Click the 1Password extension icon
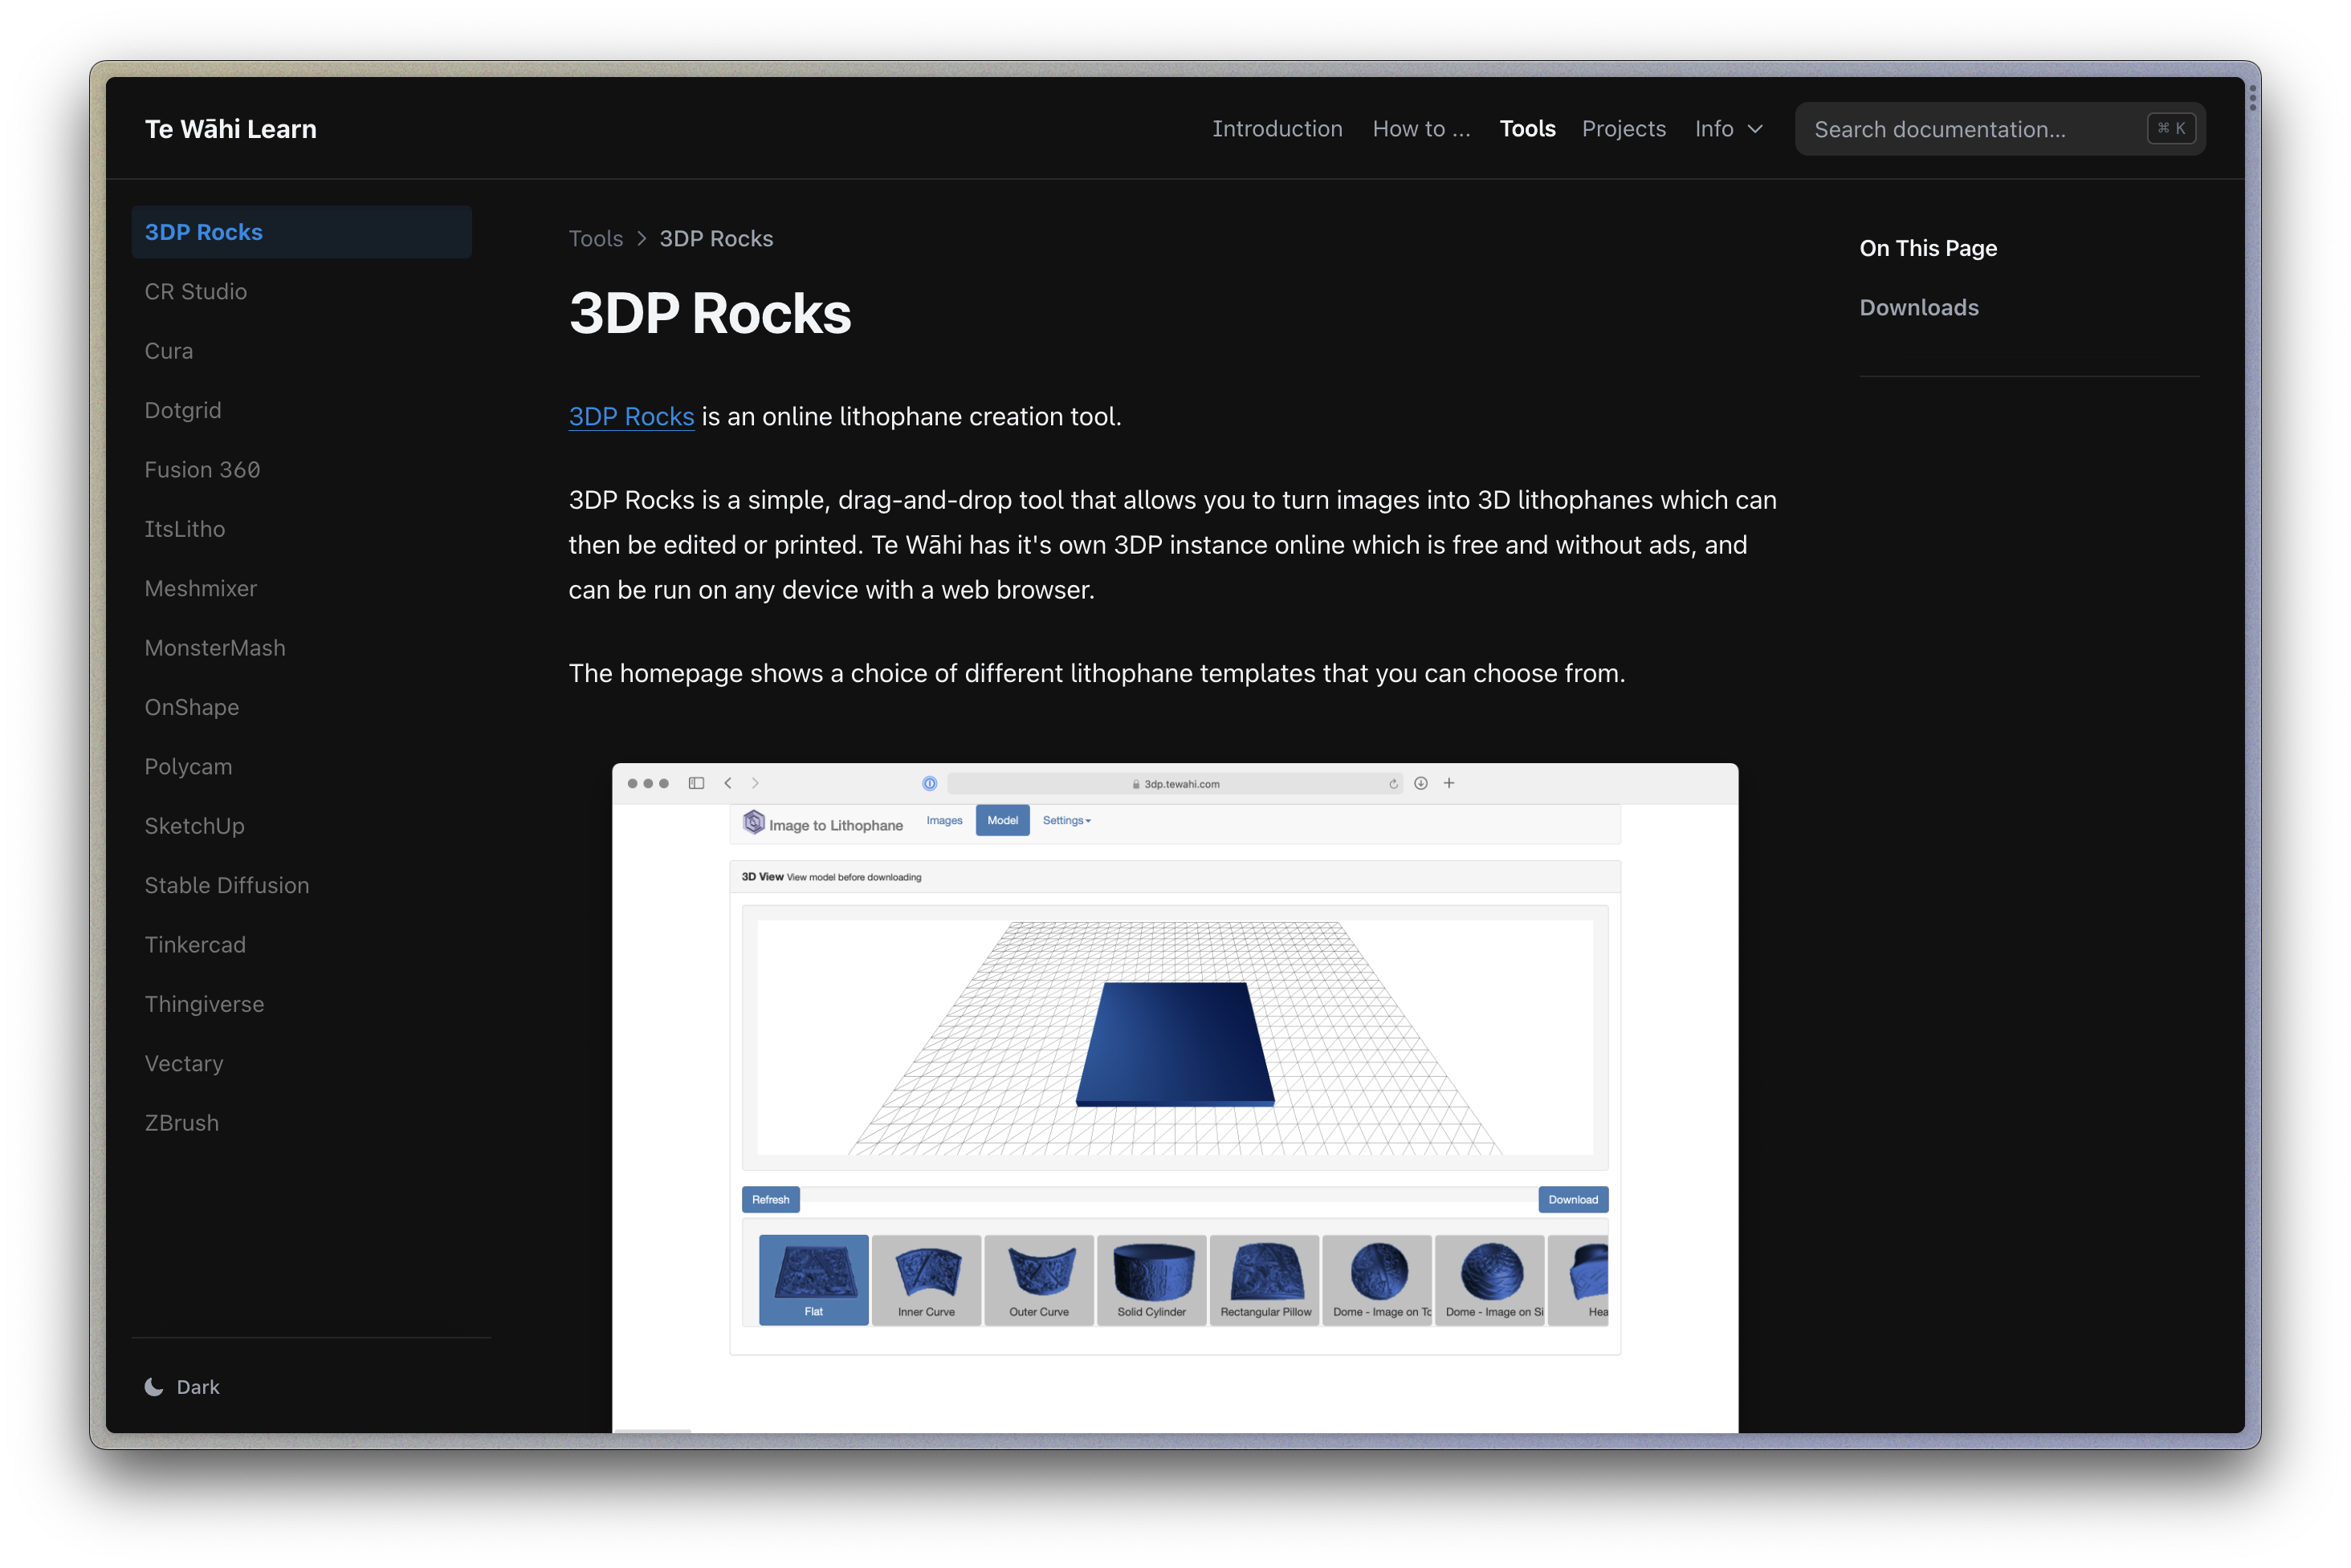The height and width of the screenshot is (1568, 2351). [929, 783]
